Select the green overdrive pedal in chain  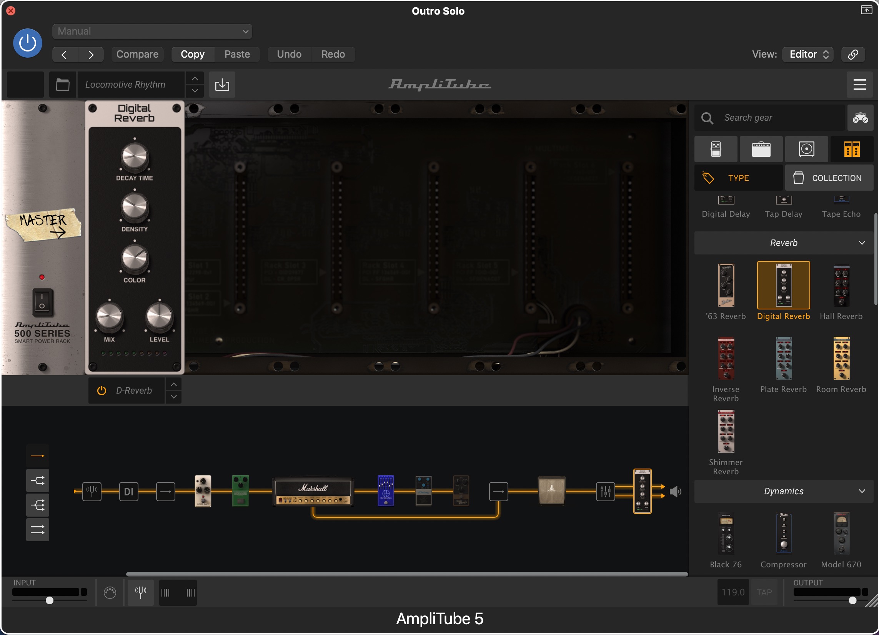pyautogui.click(x=240, y=491)
